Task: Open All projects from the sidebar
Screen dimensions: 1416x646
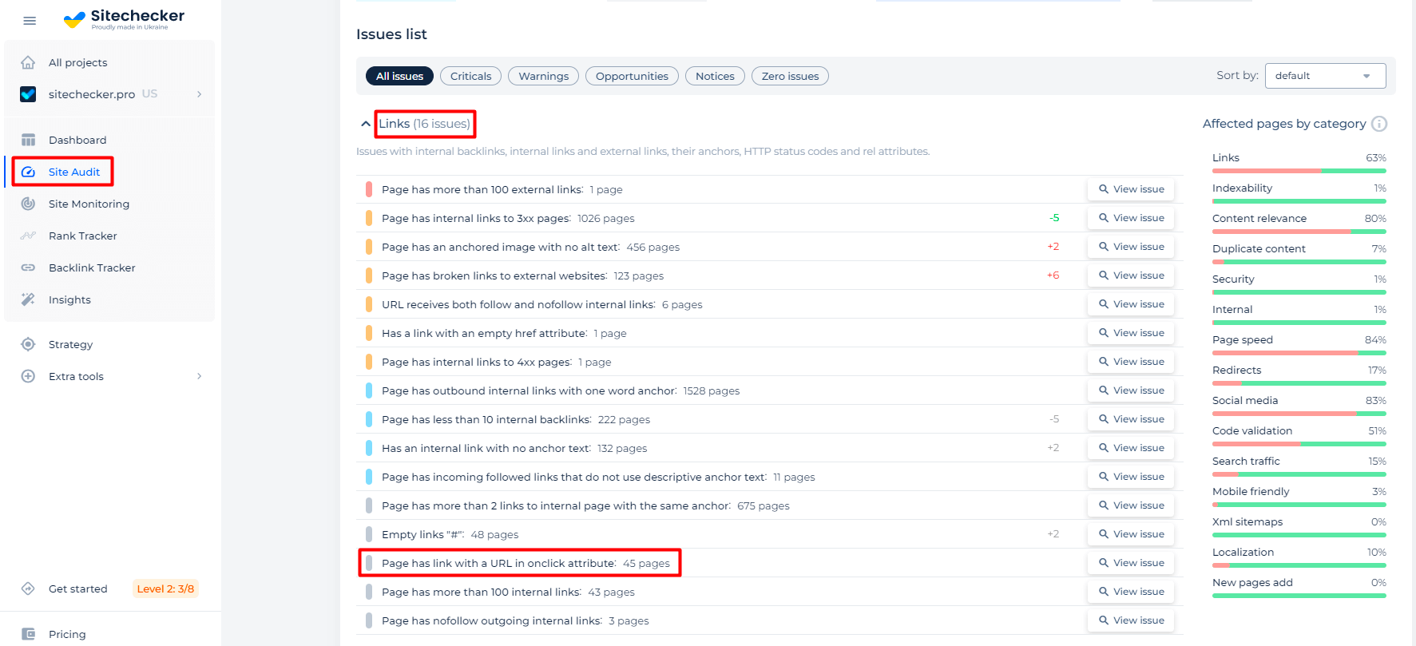Action: pos(77,62)
